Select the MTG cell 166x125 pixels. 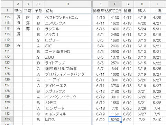[x=68, y=119]
